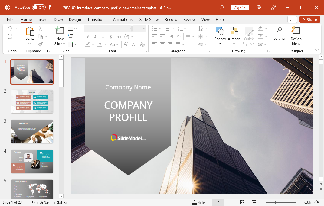Click the zoom slider handle
Screen dimensions: 324x206
pyautogui.click(x=275, y=202)
